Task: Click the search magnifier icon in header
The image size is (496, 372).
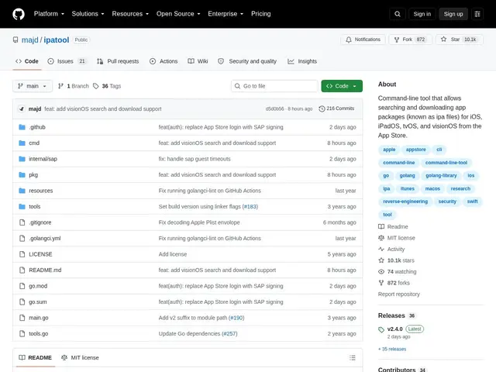Action: [x=398, y=14]
